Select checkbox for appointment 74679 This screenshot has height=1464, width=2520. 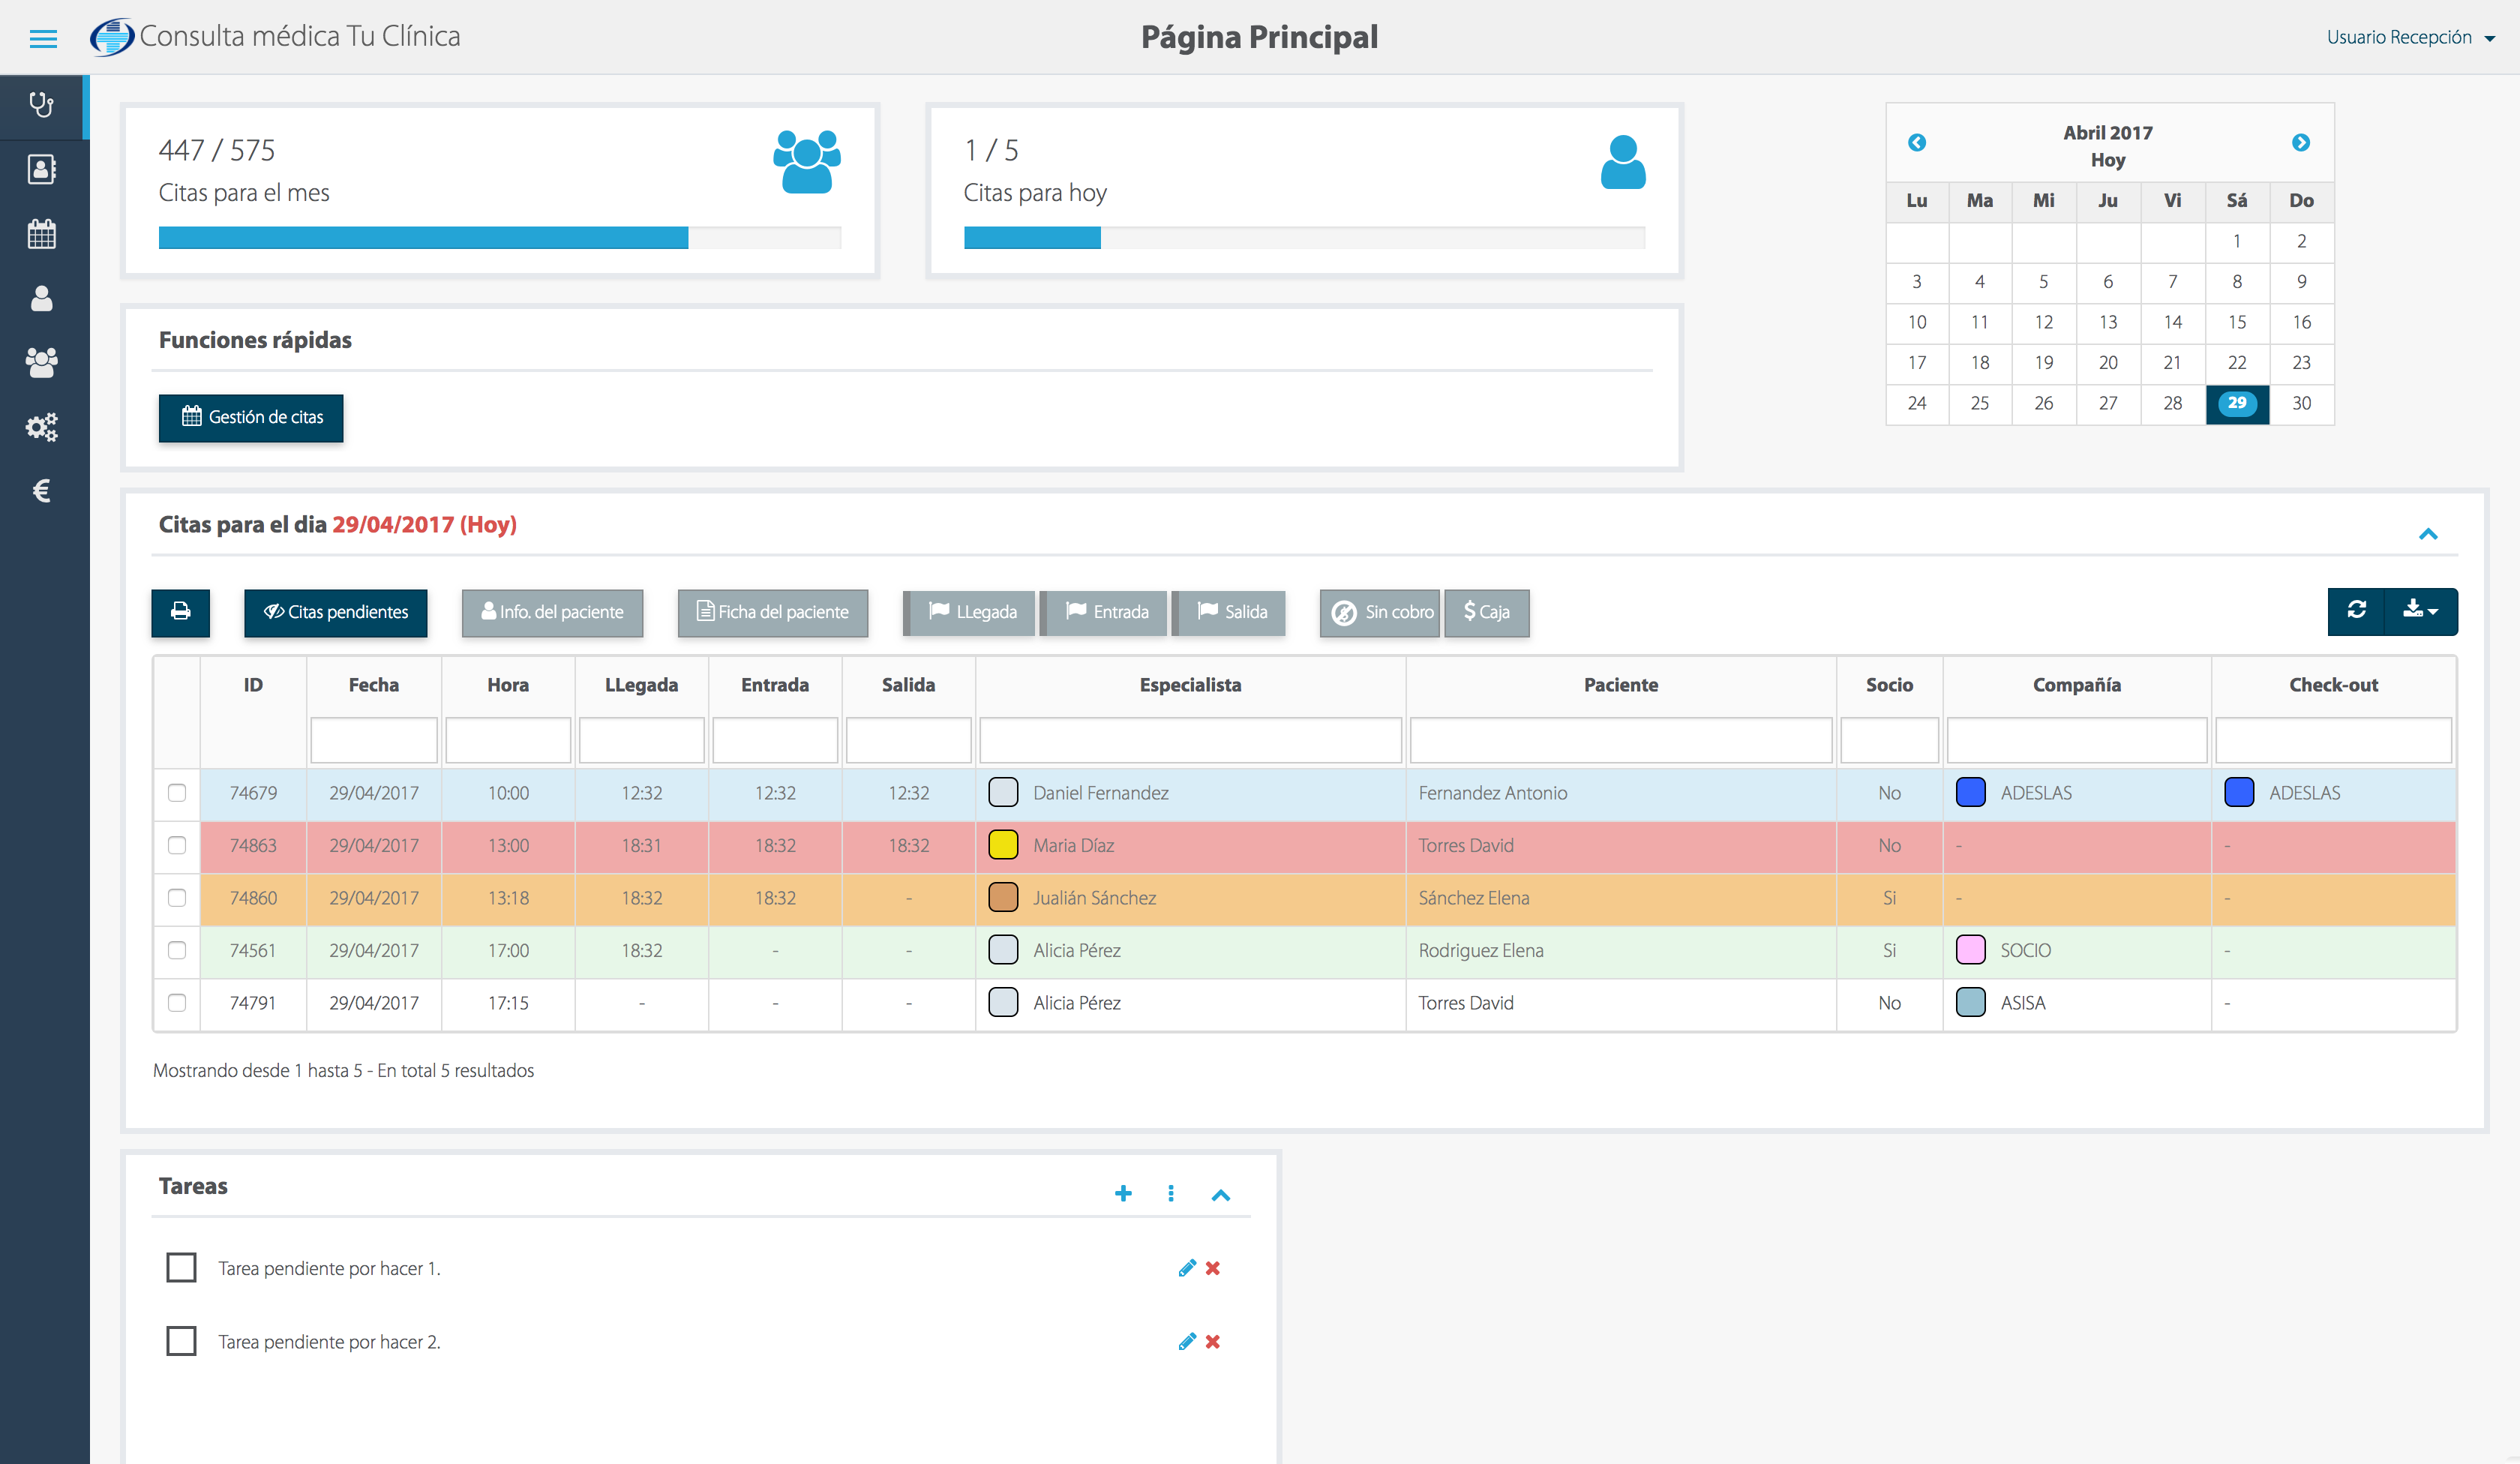(x=177, y=793)
